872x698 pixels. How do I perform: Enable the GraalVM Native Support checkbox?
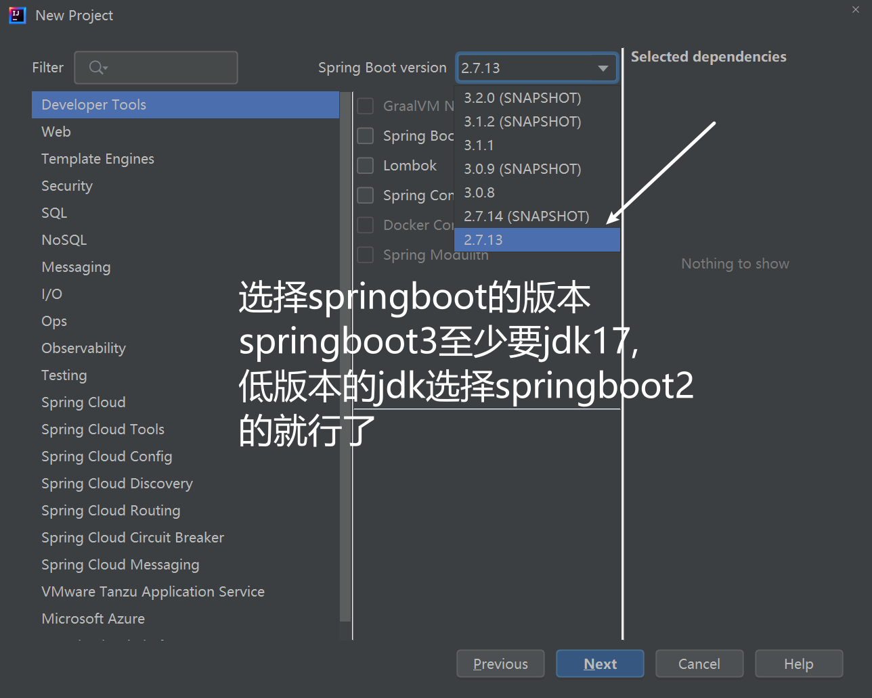(x=366, y=106)
